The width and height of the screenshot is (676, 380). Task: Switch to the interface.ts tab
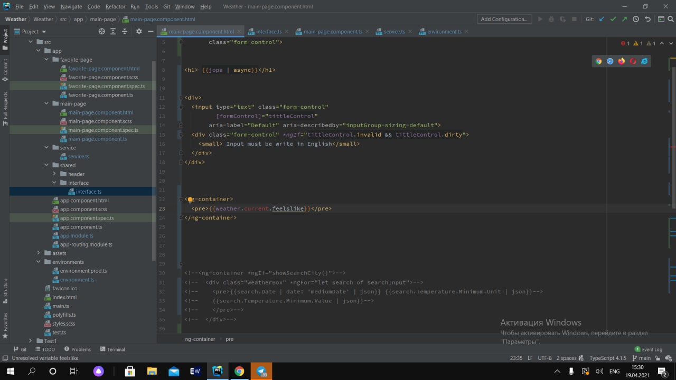(268, 32)
